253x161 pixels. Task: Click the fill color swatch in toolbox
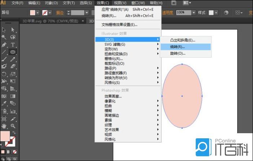click(5, 136)
